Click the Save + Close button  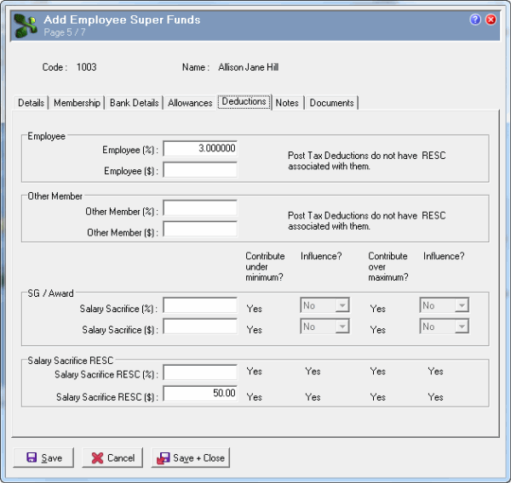pos(191,457)
